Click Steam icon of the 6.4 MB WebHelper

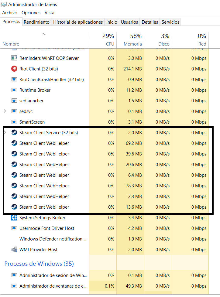14,175
